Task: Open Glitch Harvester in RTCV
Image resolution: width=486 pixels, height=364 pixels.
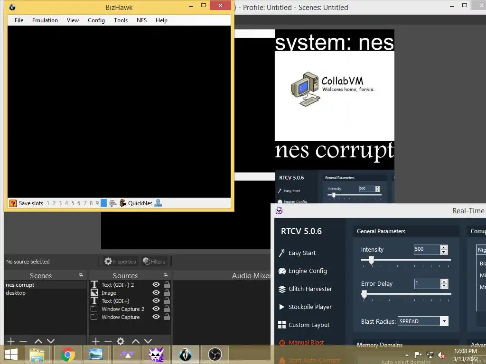Action: click(x=305, y=289)
